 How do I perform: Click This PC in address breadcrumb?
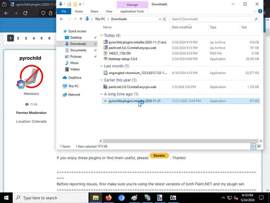(100, 19)
